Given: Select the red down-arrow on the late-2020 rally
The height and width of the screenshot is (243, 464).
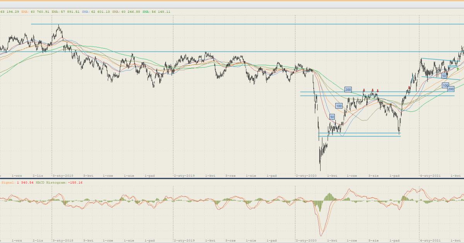Looking at the screenshot, I should click(409, 88).
